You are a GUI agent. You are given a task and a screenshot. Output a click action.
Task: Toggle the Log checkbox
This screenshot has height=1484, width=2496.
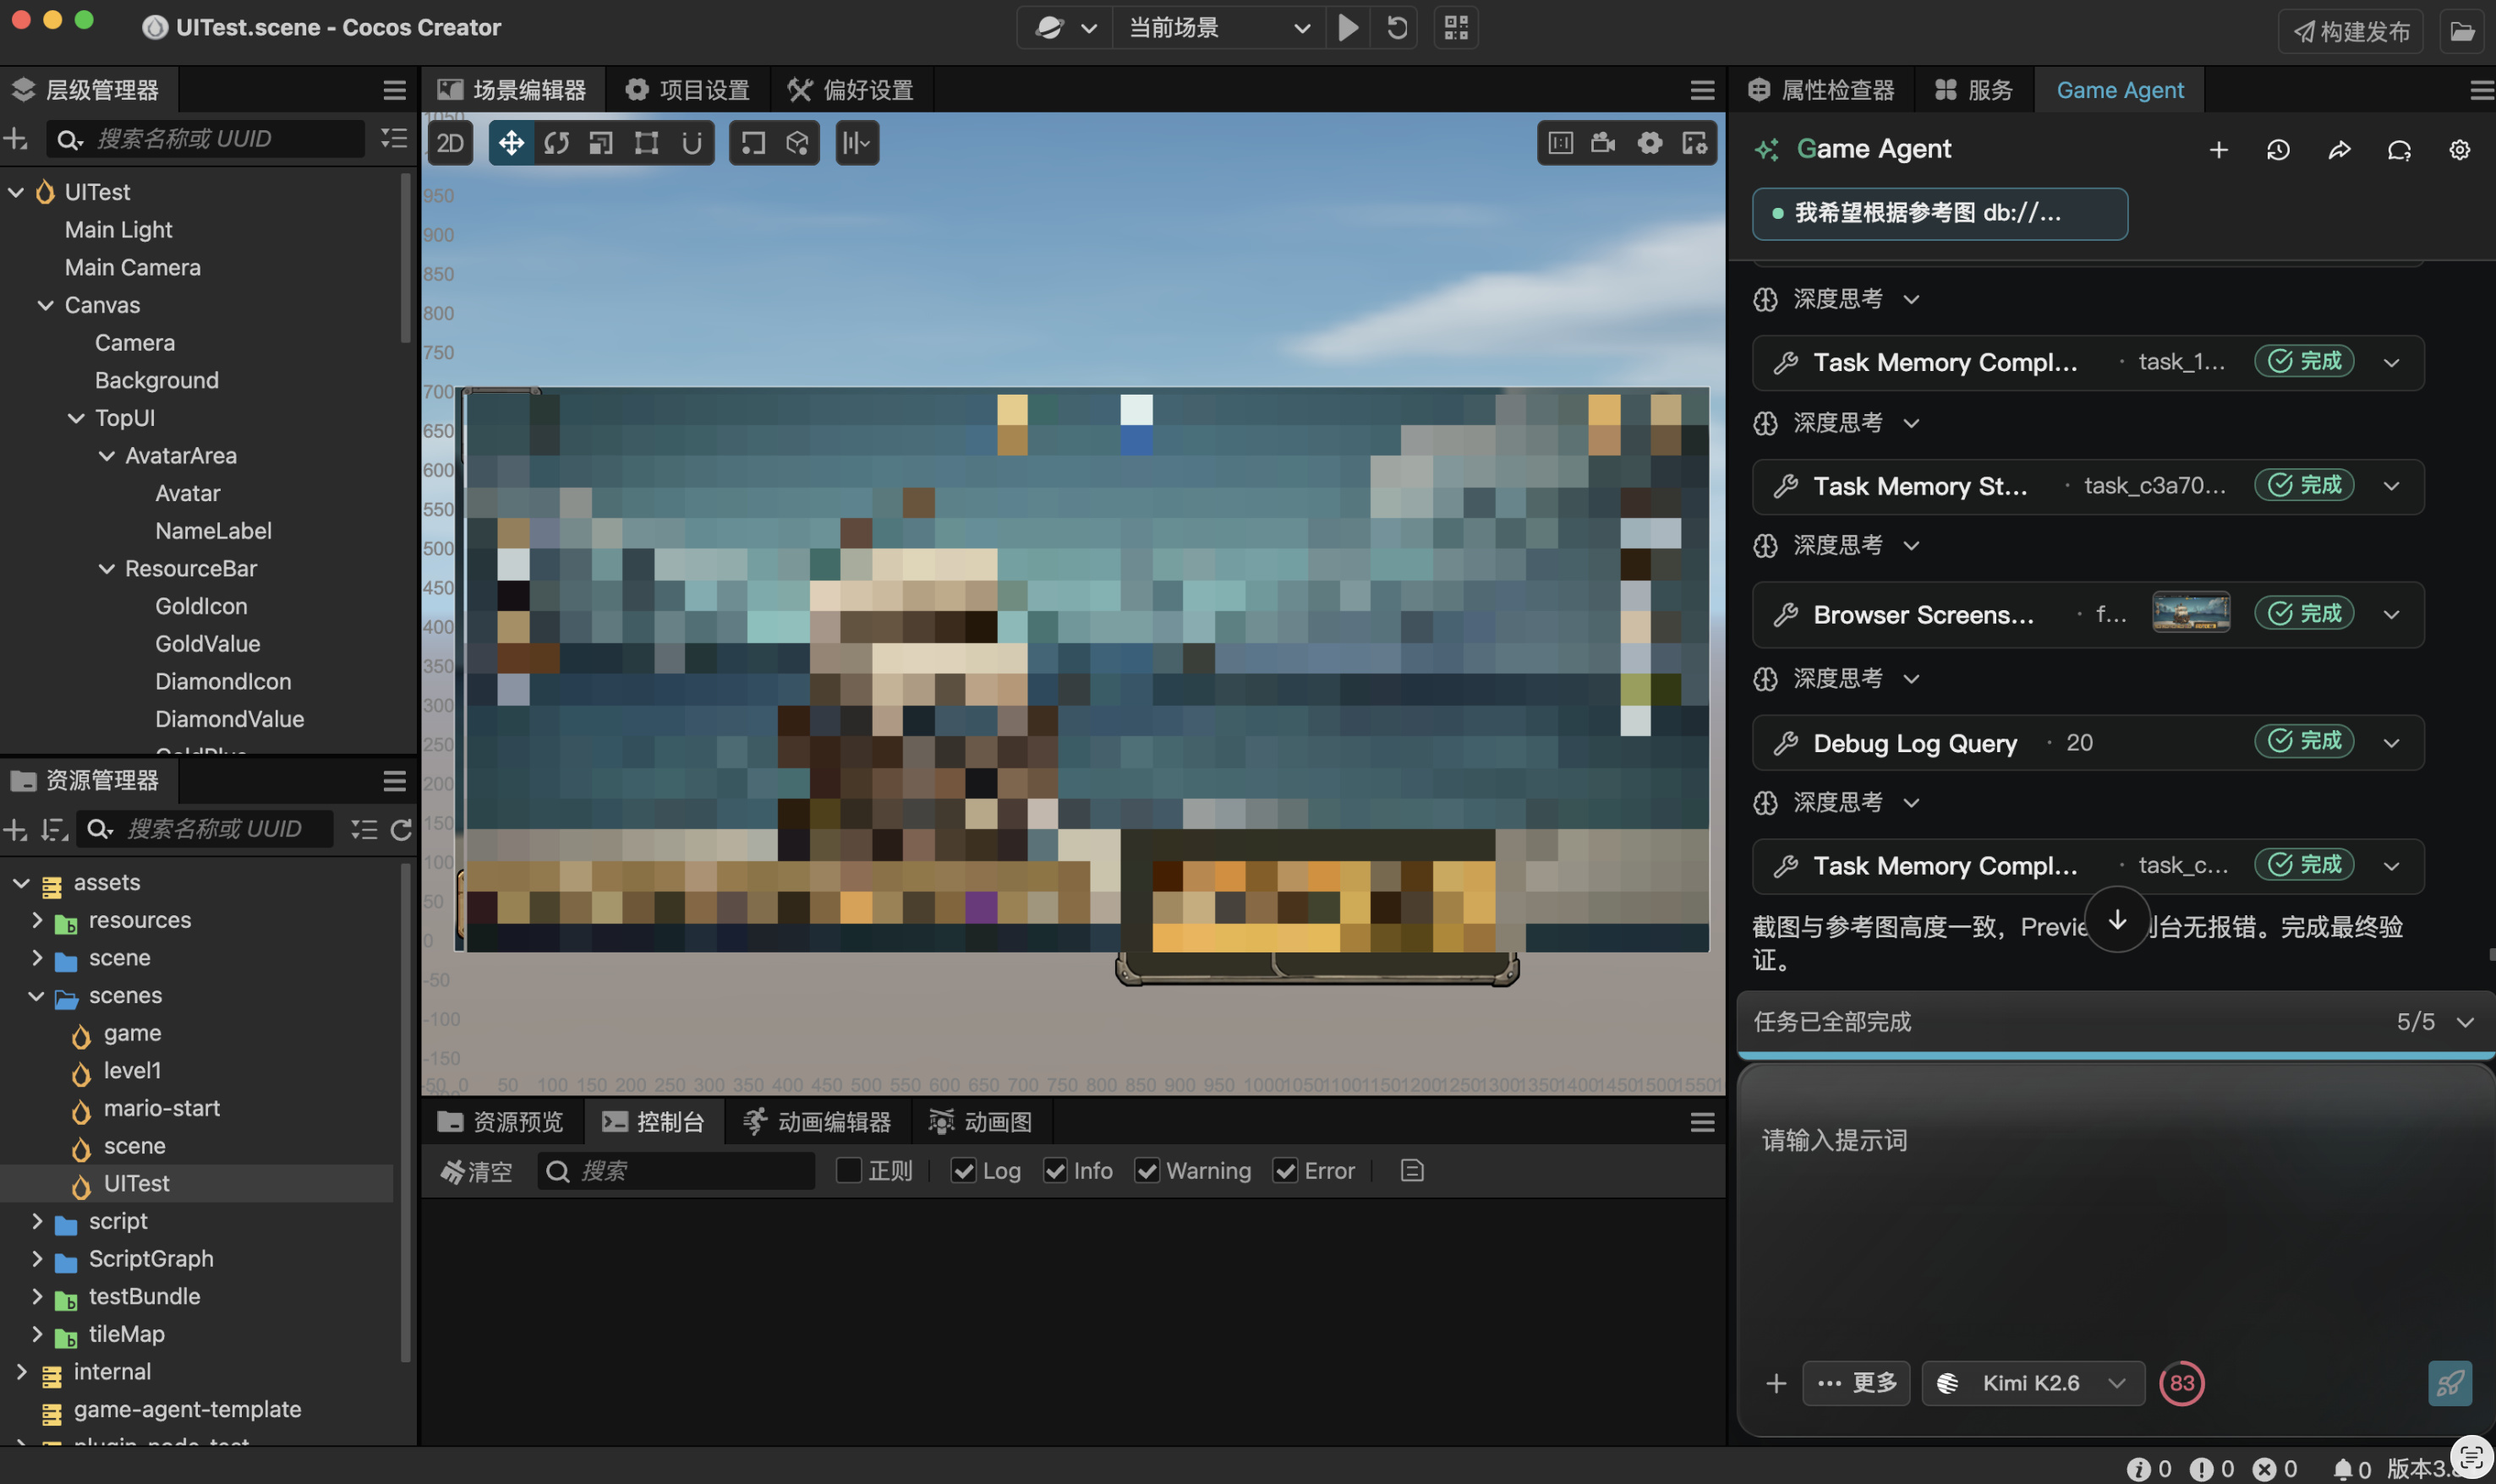tap(963, 1171)
